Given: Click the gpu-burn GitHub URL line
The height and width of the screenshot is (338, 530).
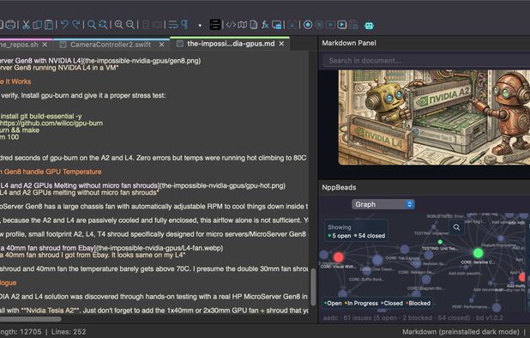Looking at the screenshot, I should [x=51, y=123].
